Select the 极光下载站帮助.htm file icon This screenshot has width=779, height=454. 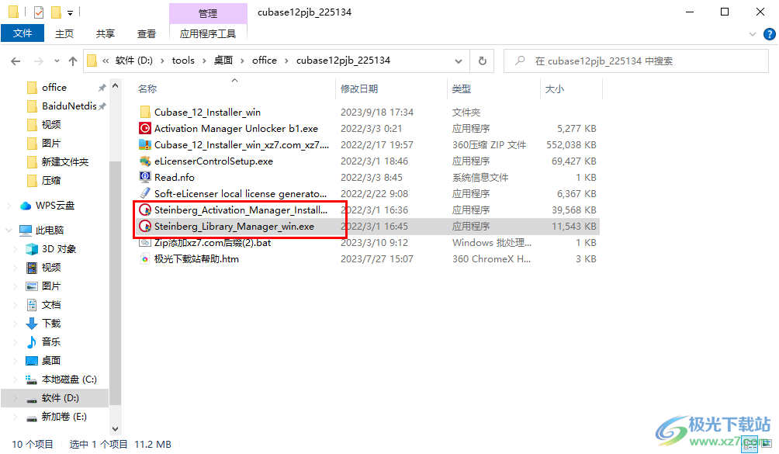pyautogui.click(x=145, y=258)
